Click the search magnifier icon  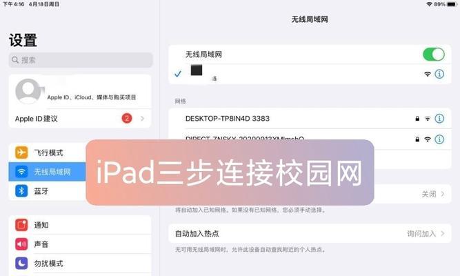coord(15,60)
